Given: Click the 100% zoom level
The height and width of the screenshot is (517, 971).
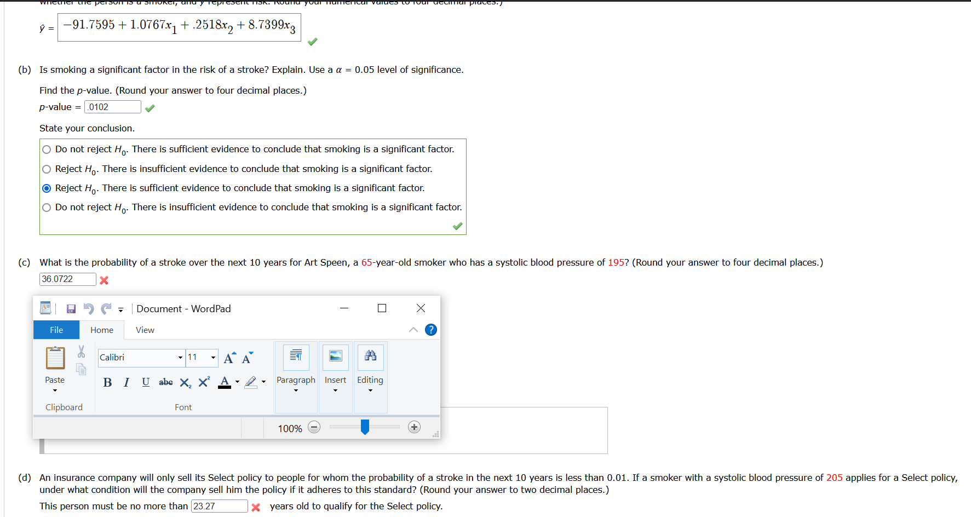Looking at the screenshot, I should [x=290, y=428].
